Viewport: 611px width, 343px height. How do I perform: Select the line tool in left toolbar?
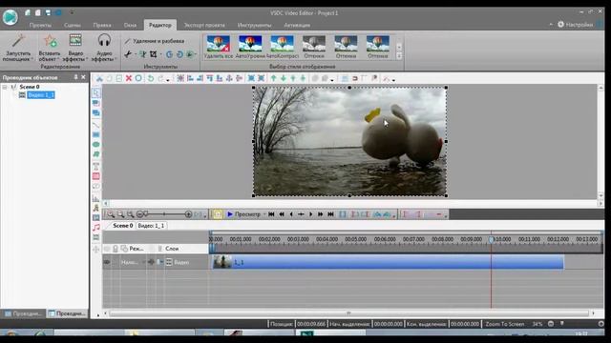tap(95, 125)
